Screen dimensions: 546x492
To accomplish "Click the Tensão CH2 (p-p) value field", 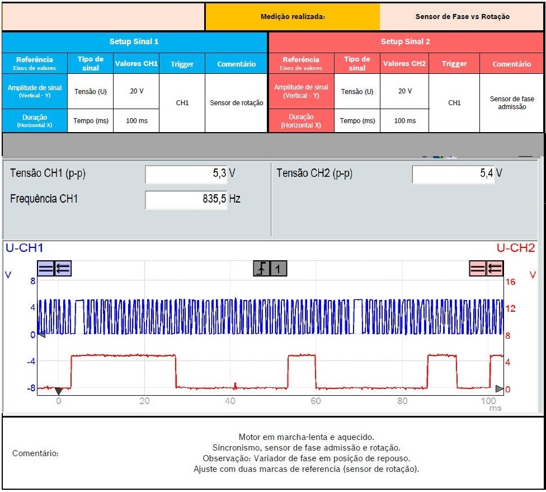I will [x=453, y=174].
